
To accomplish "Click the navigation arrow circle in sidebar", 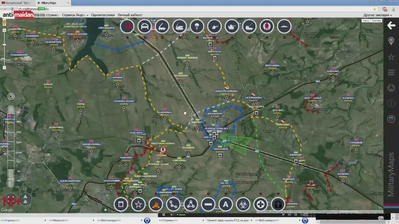I will coord(391,88).
